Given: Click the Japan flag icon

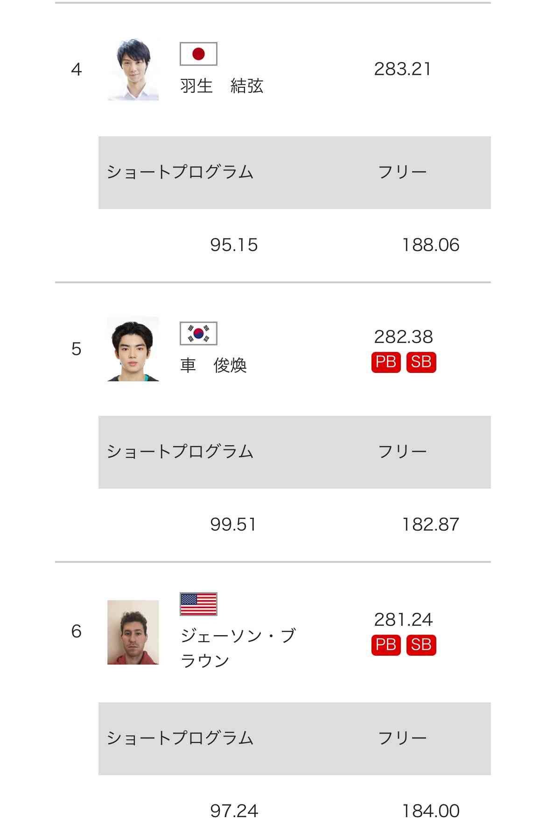Looking at the screenshot, I should [x=198, y=54].
